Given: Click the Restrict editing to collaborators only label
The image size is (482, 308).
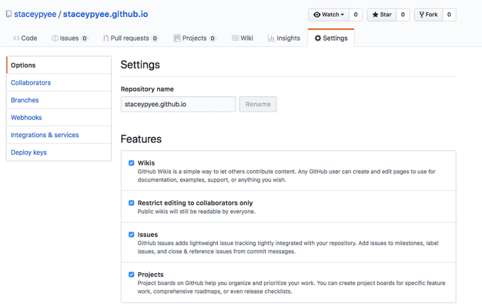Looking at the screenshot, I should point(195,203).
